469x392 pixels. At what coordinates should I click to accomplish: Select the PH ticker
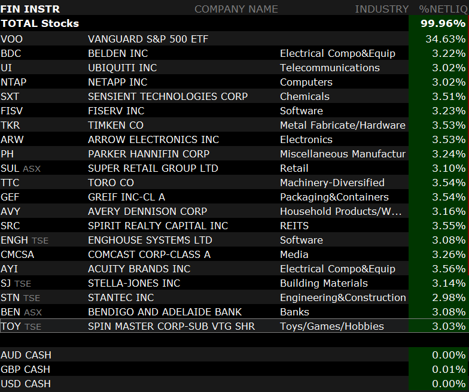(x=7, y=154)
